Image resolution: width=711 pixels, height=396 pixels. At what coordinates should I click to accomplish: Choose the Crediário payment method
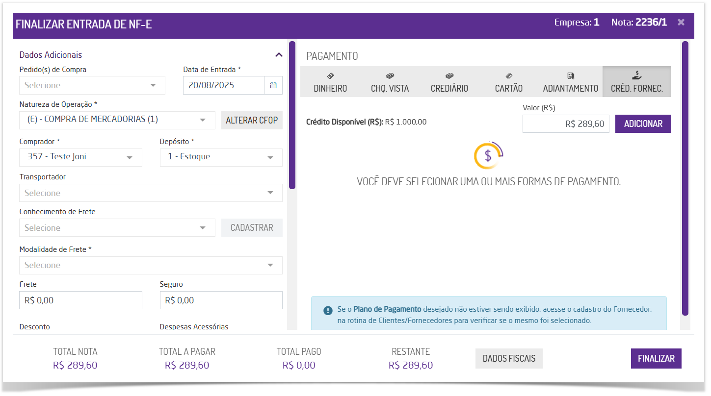(449, 82)
